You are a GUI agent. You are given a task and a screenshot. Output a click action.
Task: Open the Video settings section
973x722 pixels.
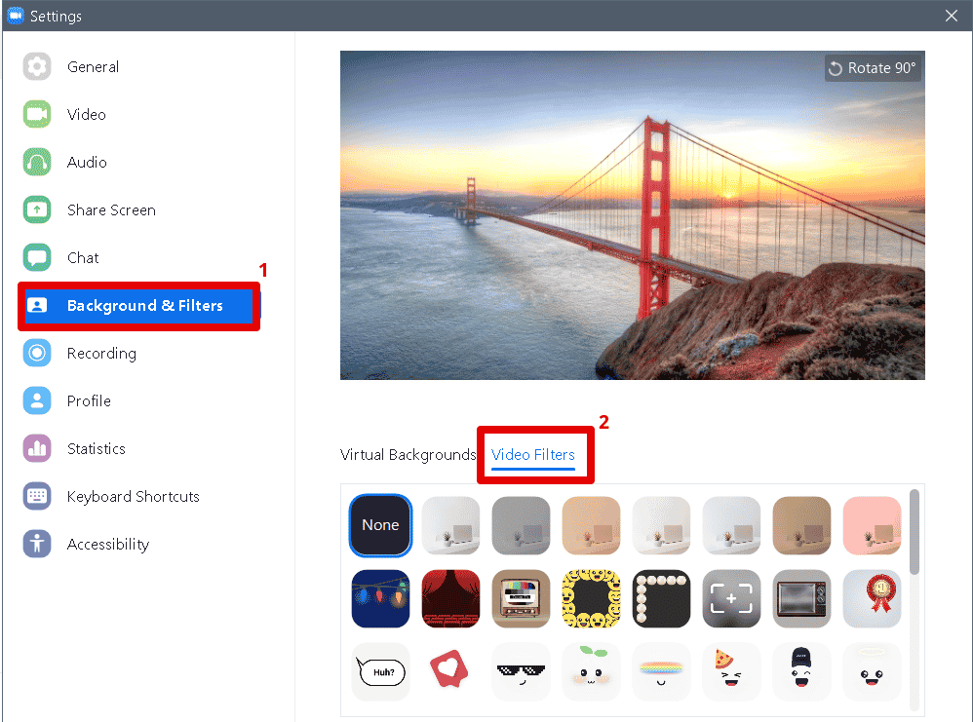86,115
